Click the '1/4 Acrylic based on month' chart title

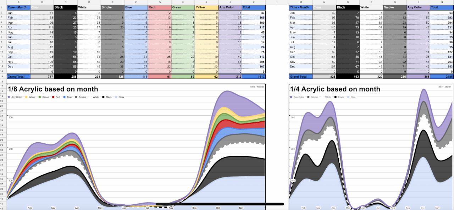[335, 89]
